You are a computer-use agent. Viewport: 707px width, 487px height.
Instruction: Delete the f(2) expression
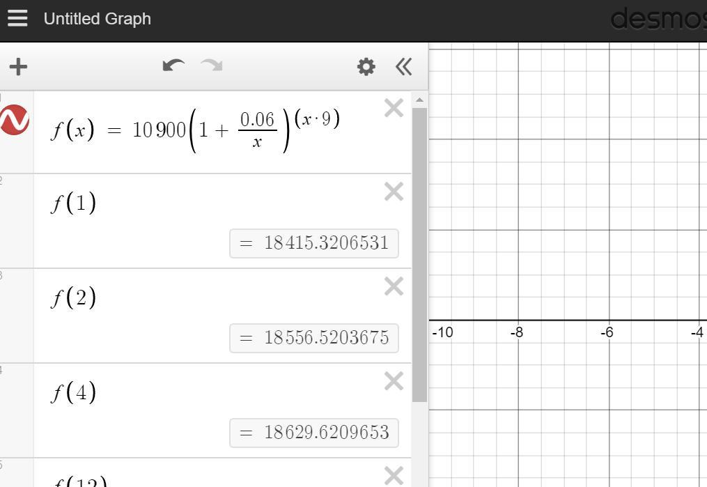pyautogui.click(x=394, y=286)
